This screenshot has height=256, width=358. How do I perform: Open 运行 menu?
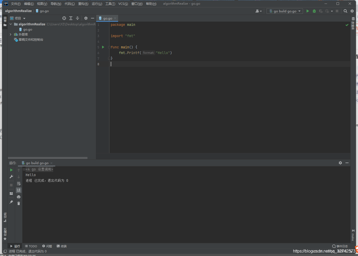(97, 4)
